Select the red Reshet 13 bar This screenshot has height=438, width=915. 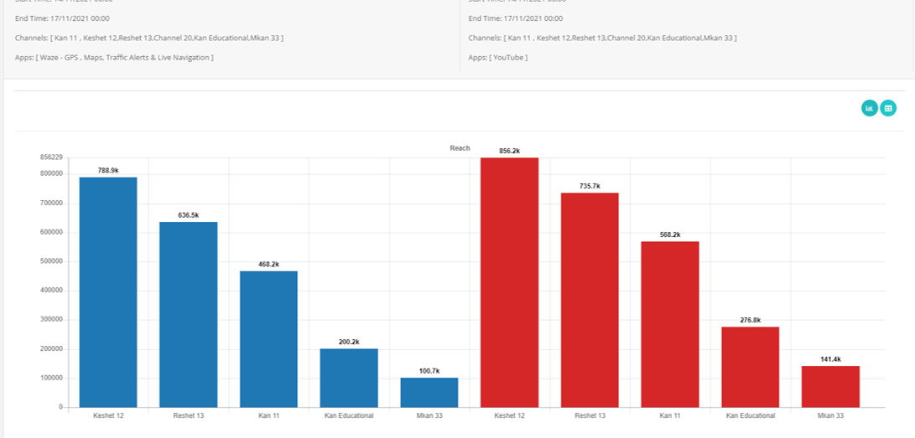click(x=590, y=300)
